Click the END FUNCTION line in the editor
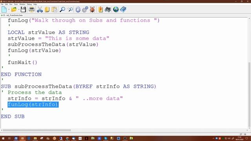The width and height of the screenshot is (251, 141). [x=21, y=74]
